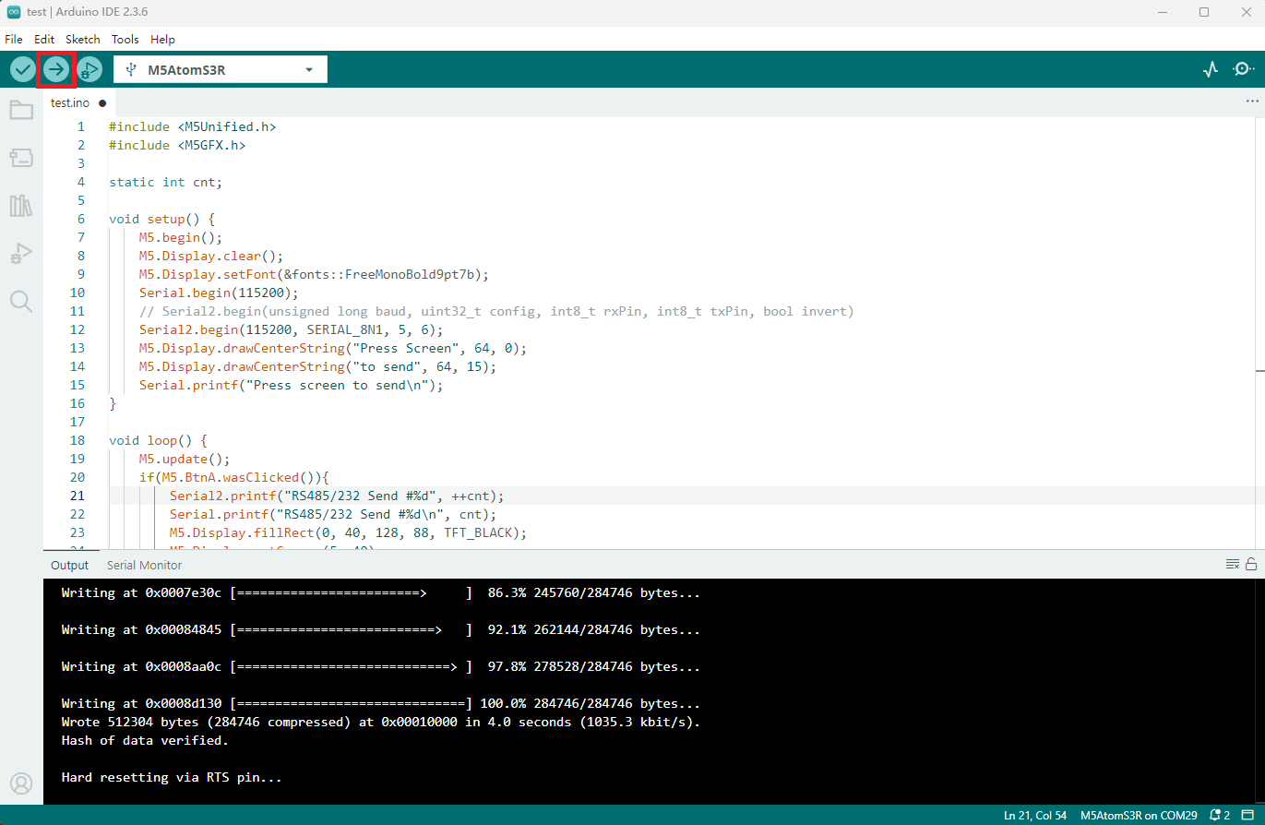Click M5AtomS3R on COM29 in the status bar

tap(1138, 816)
